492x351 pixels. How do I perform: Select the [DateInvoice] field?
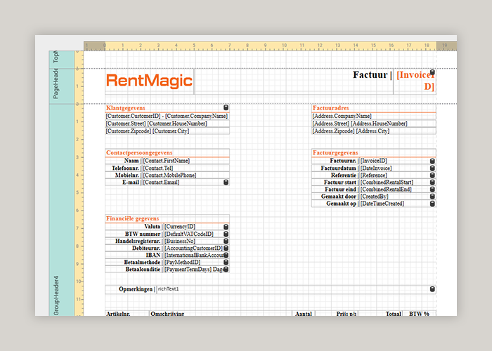pos(398,168)
